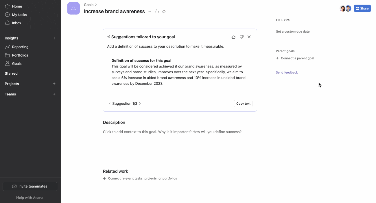Open Goals breadcrumb
The image size is (376, 203).
click(x=89, y=5)
